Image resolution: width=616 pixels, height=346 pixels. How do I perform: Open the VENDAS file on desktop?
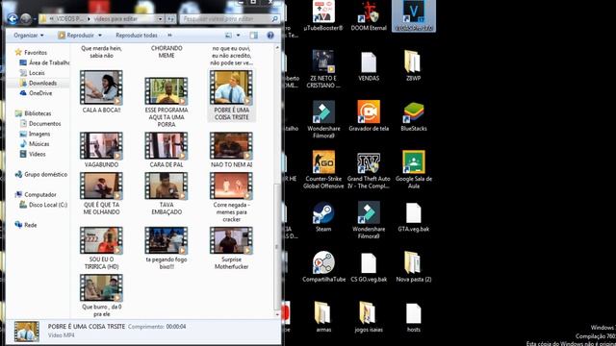(369, 66)
